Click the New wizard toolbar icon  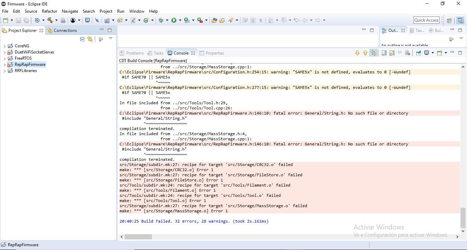coord(5,20)
